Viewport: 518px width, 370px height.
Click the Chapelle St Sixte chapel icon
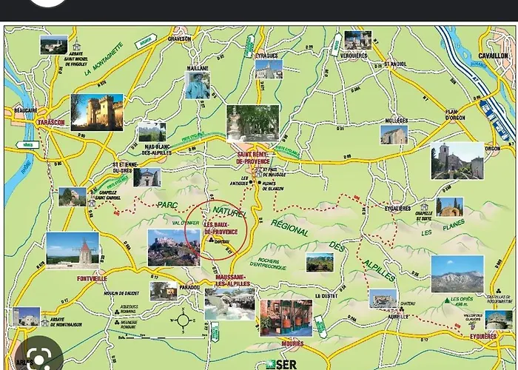click(424, 206)
